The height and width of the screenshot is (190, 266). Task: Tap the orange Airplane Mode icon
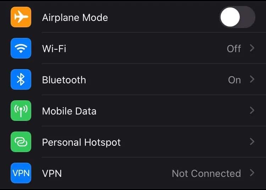21,17
